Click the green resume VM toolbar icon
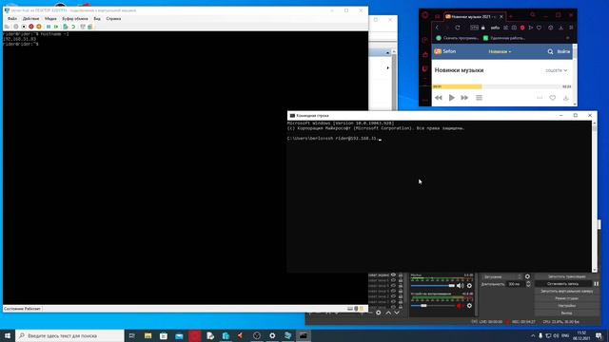Image resolution: width=609 pixels, height=342 pixels. tap(56, 27)
